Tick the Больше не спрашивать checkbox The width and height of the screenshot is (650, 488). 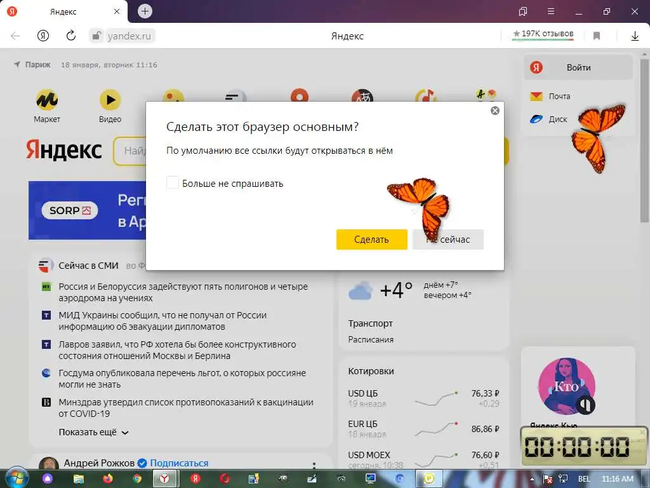173,182
